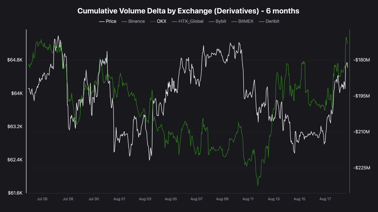This screenshot has width=378, height=212.
Task: Select the Aug 13 date label
Action: tap(274, 199)
